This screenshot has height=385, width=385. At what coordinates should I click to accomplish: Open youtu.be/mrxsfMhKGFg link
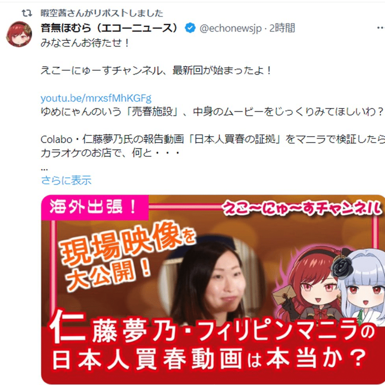pos(96,98)
